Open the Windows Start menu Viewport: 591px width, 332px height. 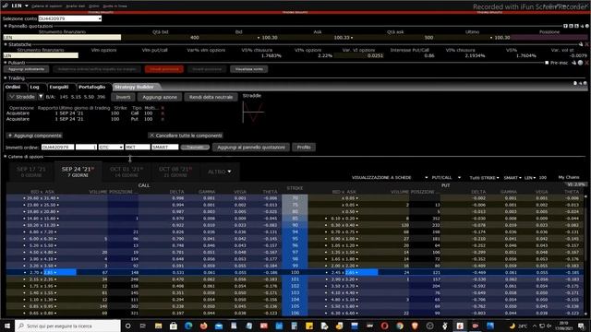tap(6, 326)
